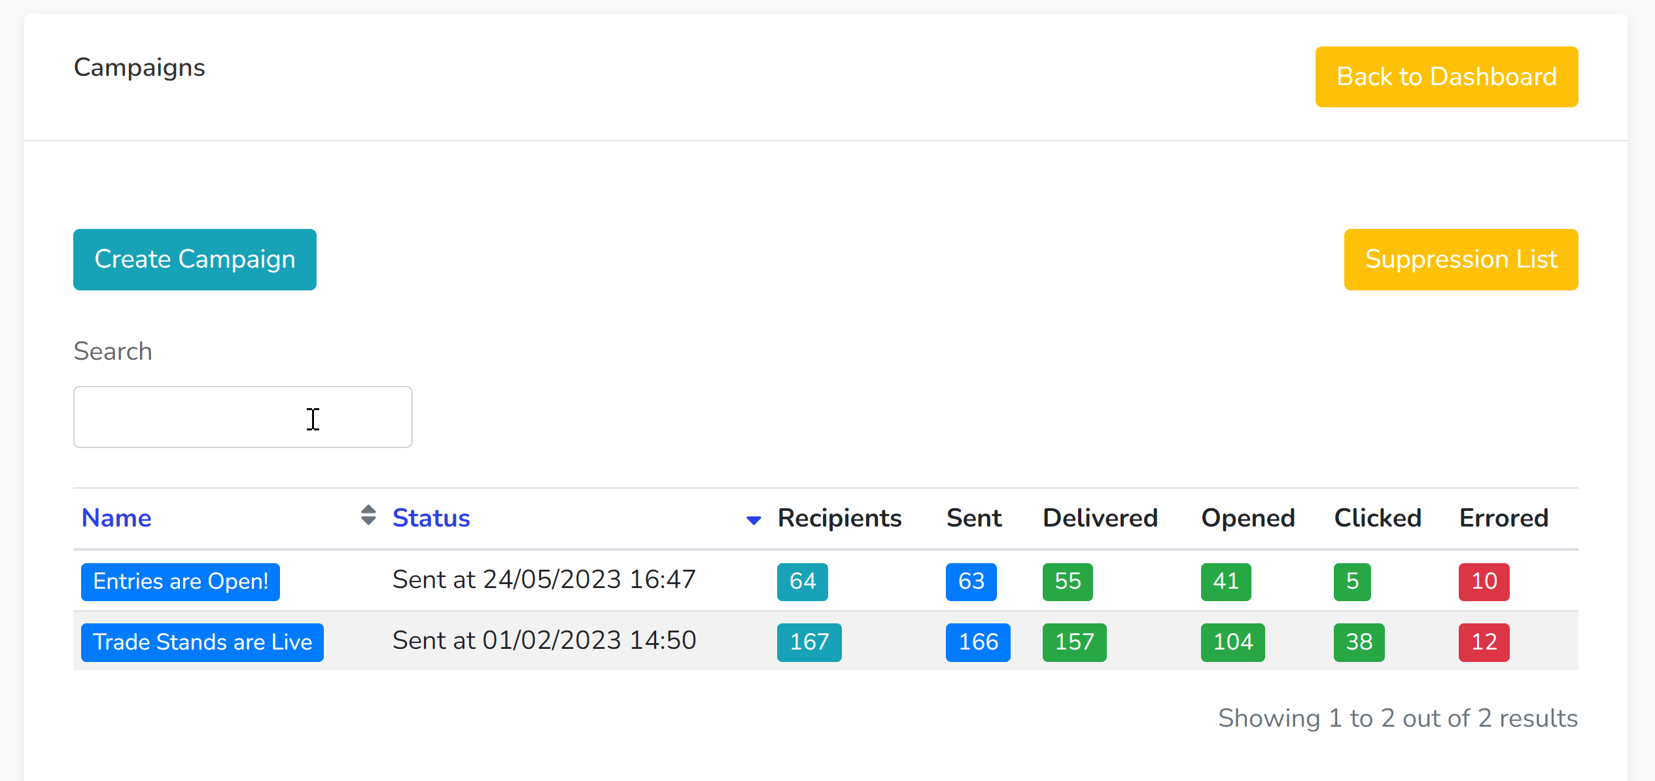Click the Delivered column header
The width and height of the screenshot is (1655, 781).
pos(1100,518)
